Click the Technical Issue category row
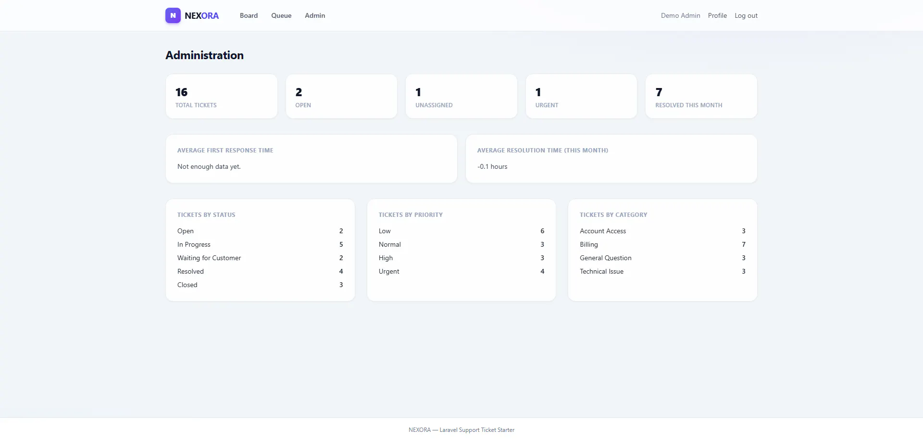 (662, 271)
